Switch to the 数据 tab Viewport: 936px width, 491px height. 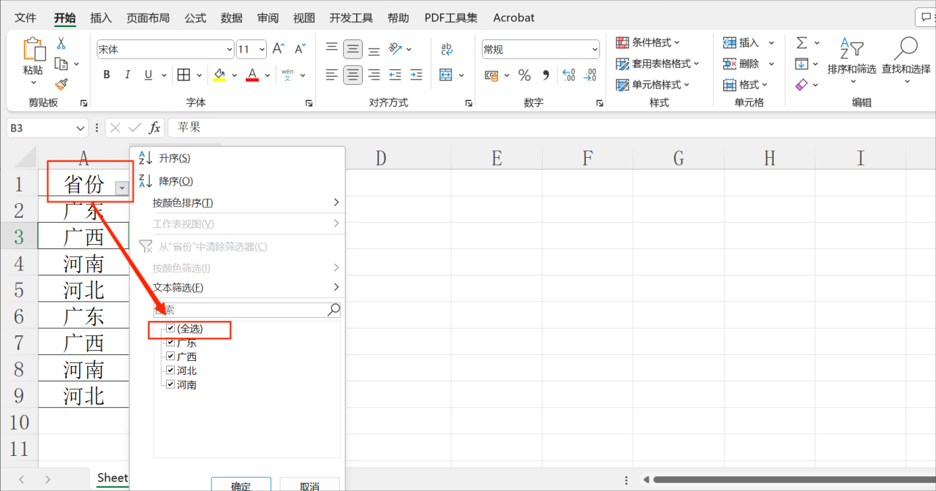coord(232,18)
